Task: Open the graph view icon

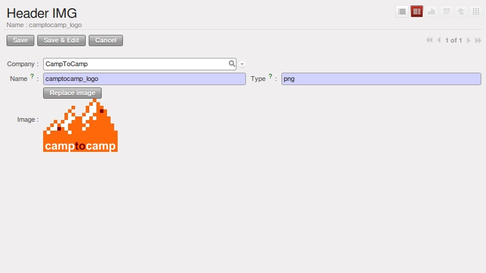Action: tap(432, 12)
